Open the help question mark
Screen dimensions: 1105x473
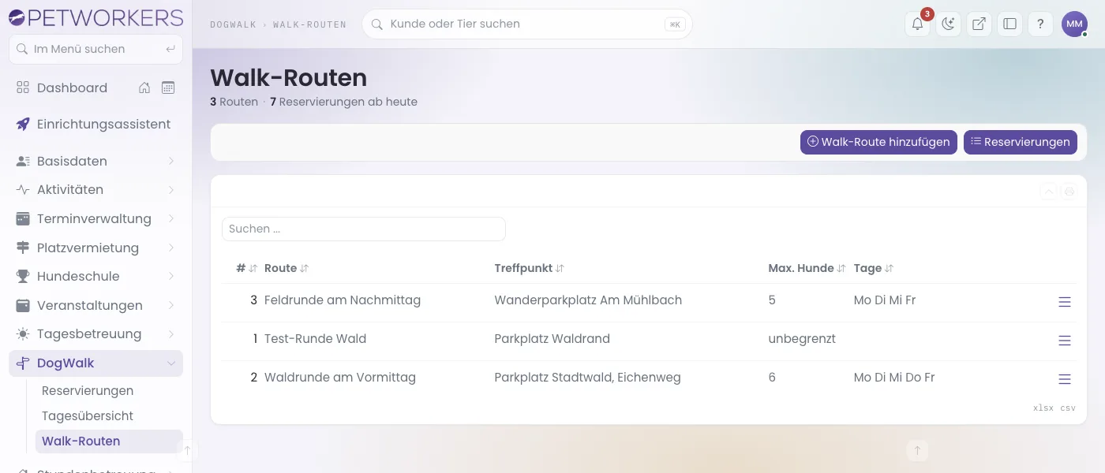(1040, 24)
